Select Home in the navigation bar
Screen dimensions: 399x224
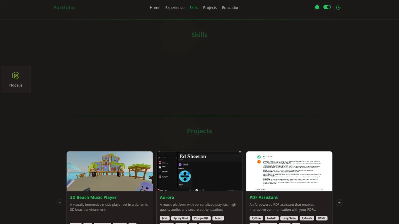(x=155, y=7)
